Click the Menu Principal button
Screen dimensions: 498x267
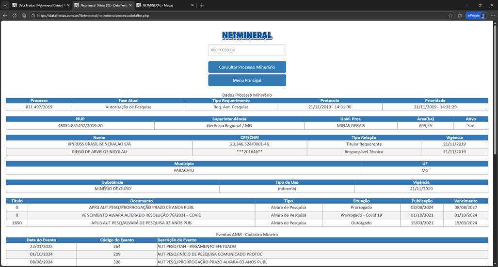247,80
